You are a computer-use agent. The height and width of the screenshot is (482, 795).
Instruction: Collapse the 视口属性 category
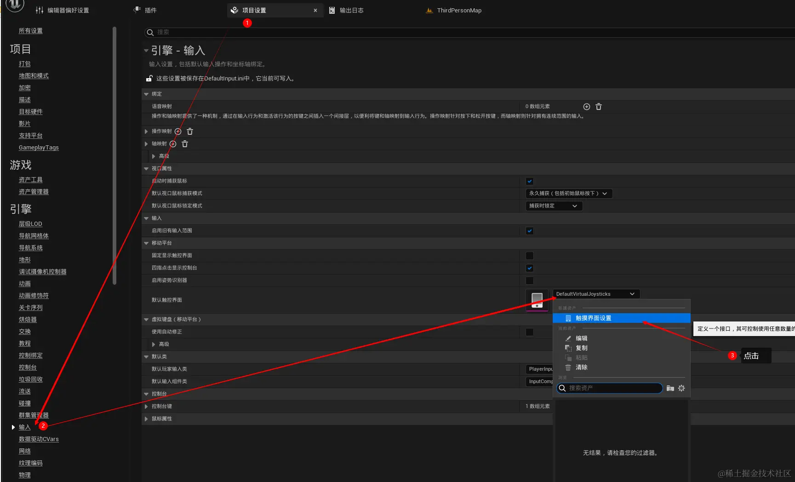146,169
